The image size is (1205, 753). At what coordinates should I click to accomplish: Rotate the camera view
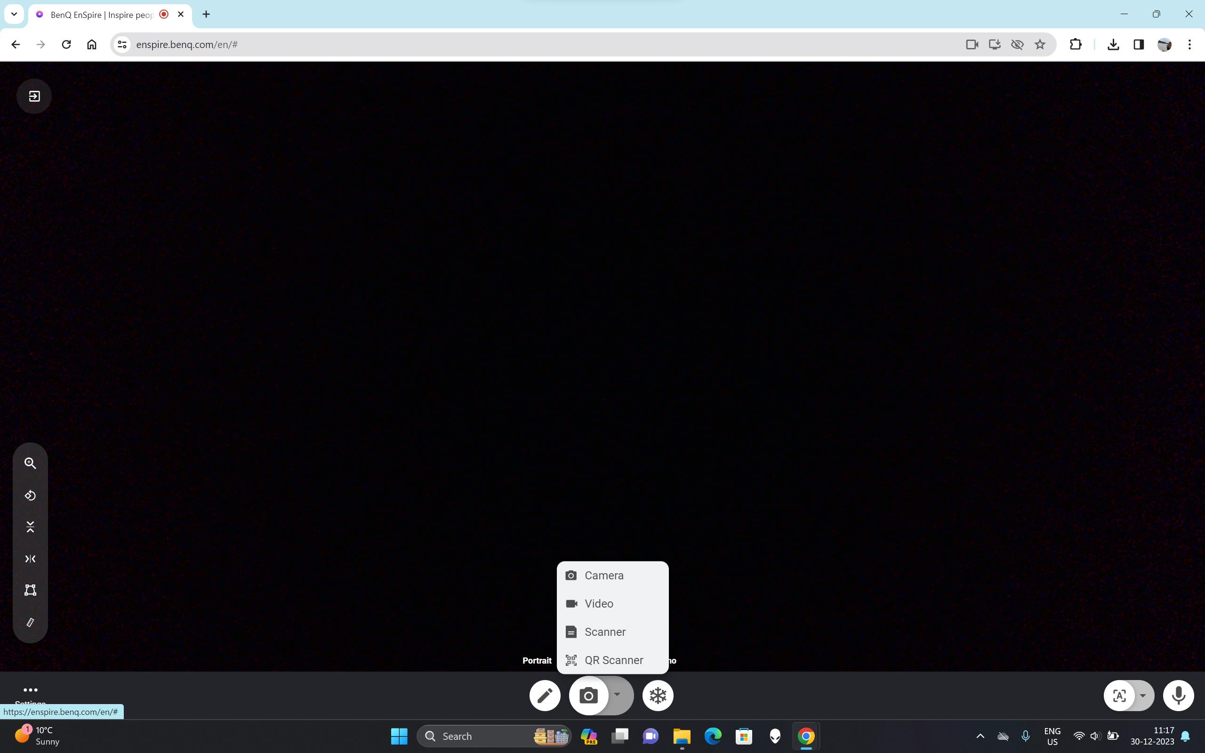[x=31, y=496]
